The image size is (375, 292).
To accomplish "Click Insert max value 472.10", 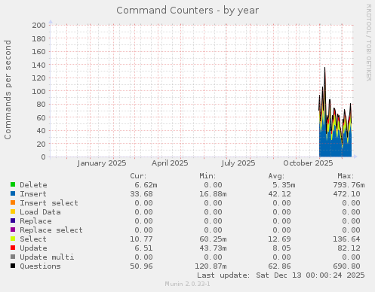I will coord(346,194).
